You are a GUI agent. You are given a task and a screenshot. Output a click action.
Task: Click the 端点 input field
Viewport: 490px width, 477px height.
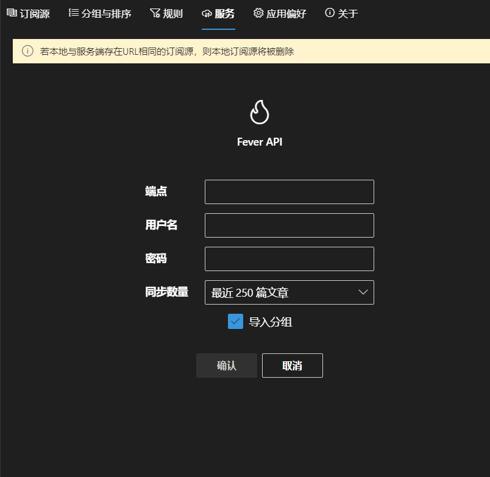289,191
